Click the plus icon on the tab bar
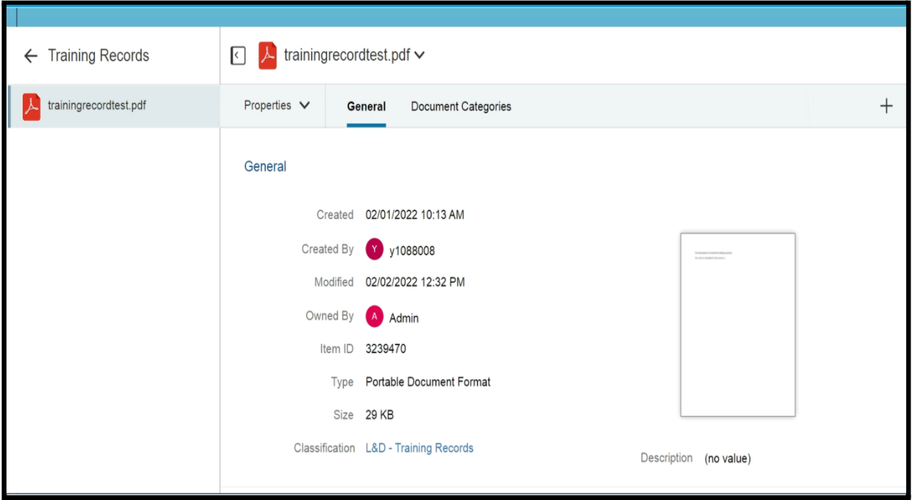Screen dimensions: 912x500 [886, 106]
